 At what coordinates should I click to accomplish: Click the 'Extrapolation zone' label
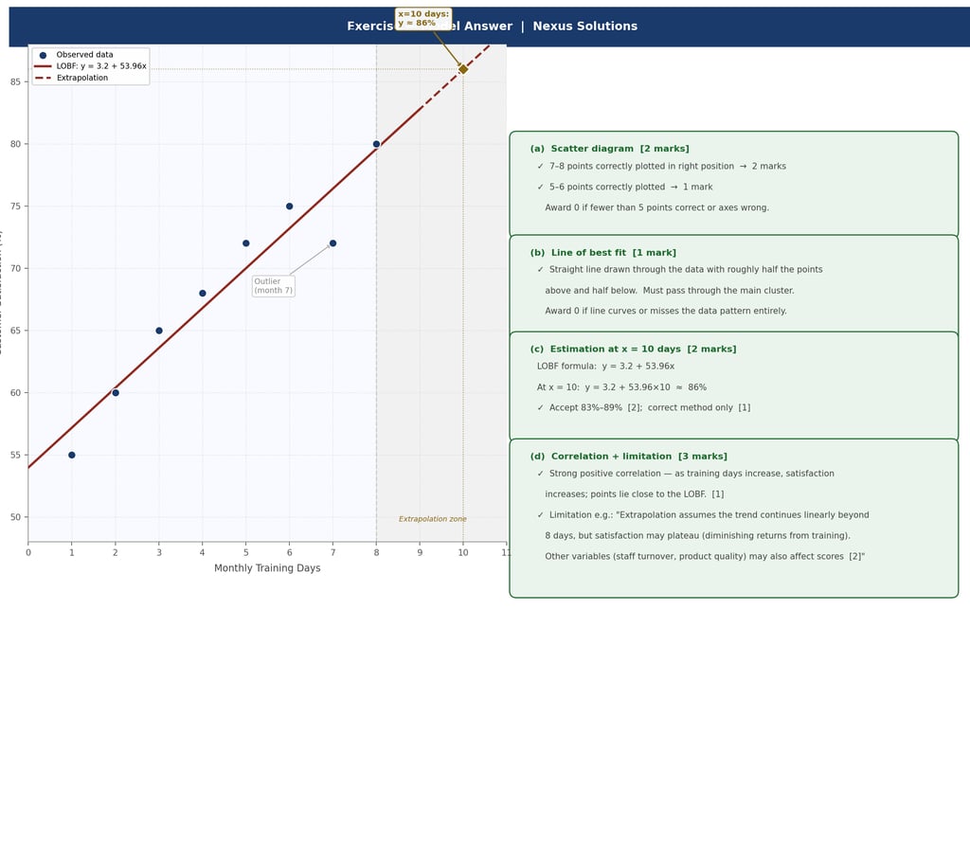(432, 519)
